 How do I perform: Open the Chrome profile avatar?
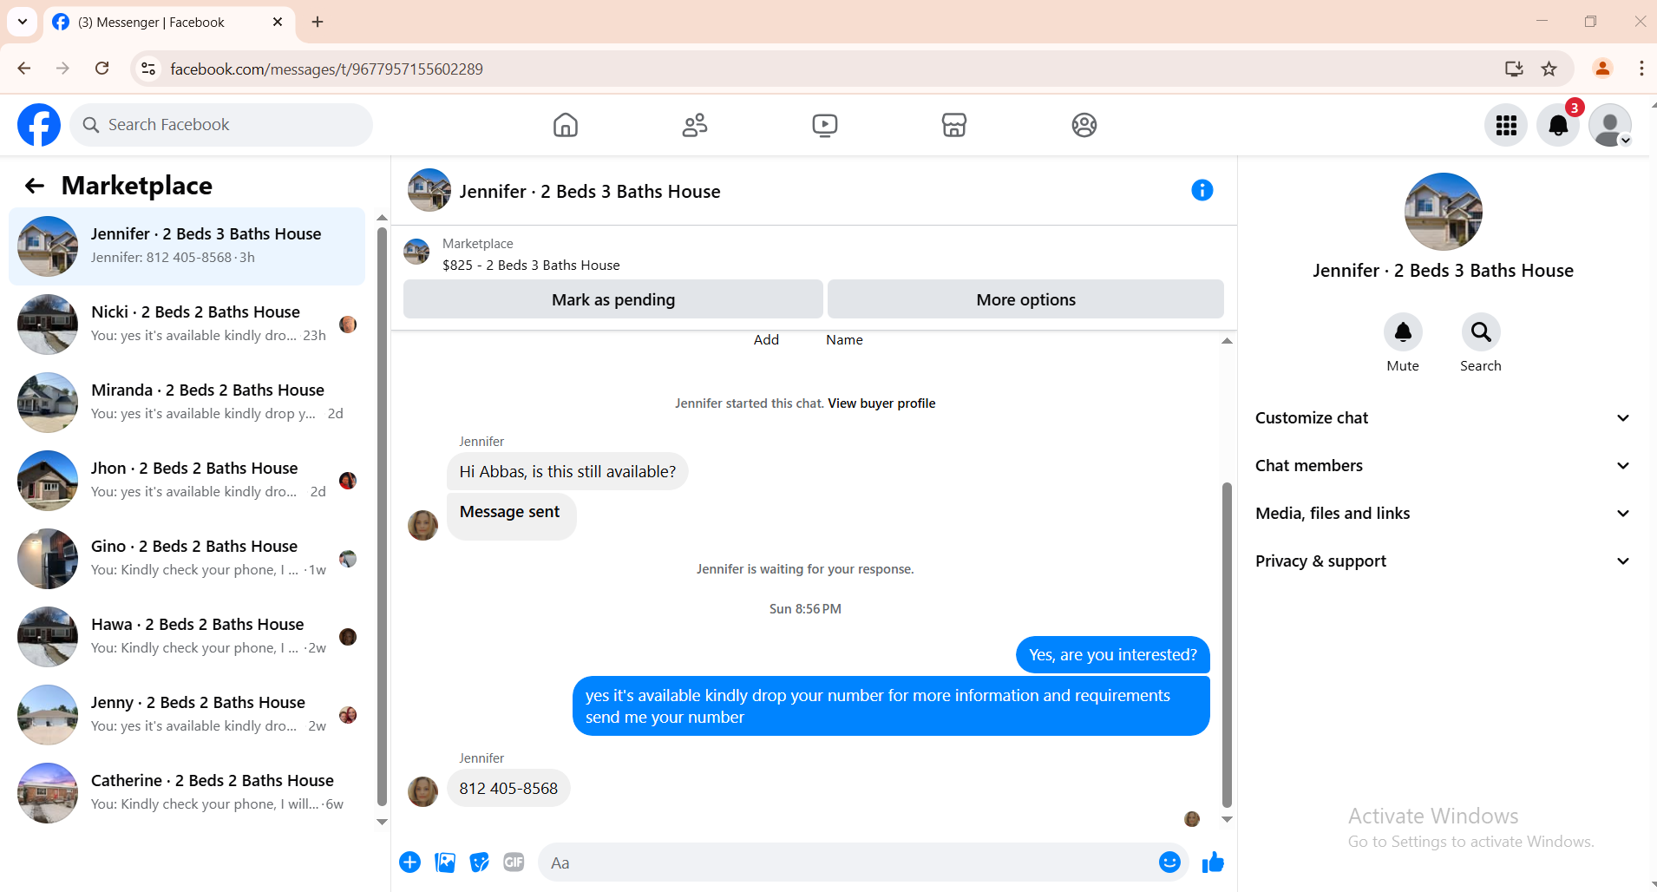coord(1602,69)
